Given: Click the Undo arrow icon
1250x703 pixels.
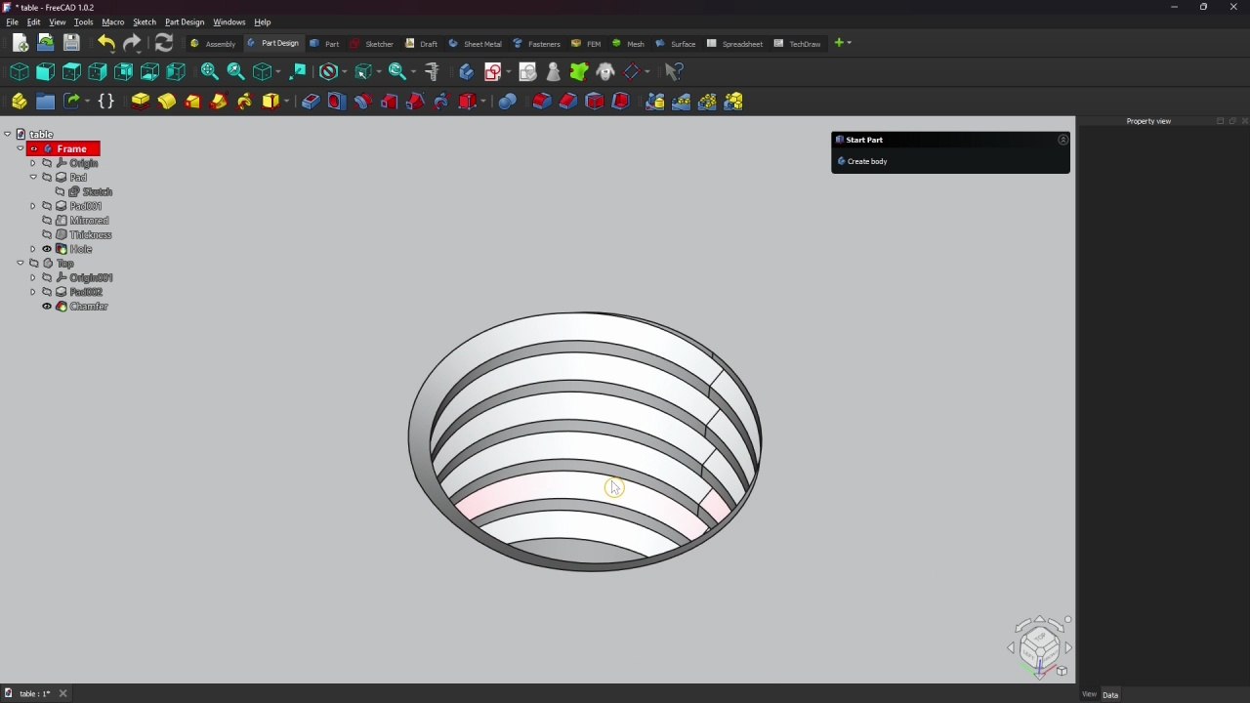Looking at the screenshot, I should tap(105, 43).
